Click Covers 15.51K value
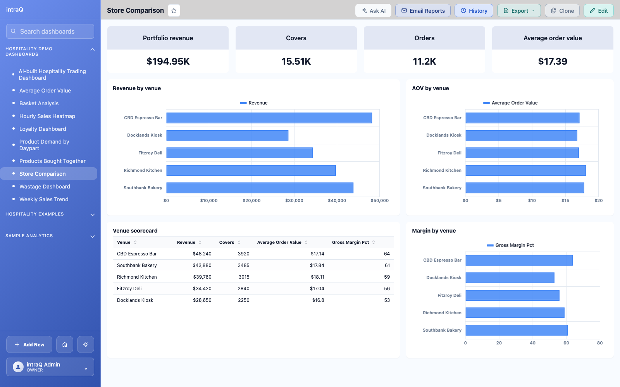The height and width of the screenshot is (387, 620). point(296,62)
